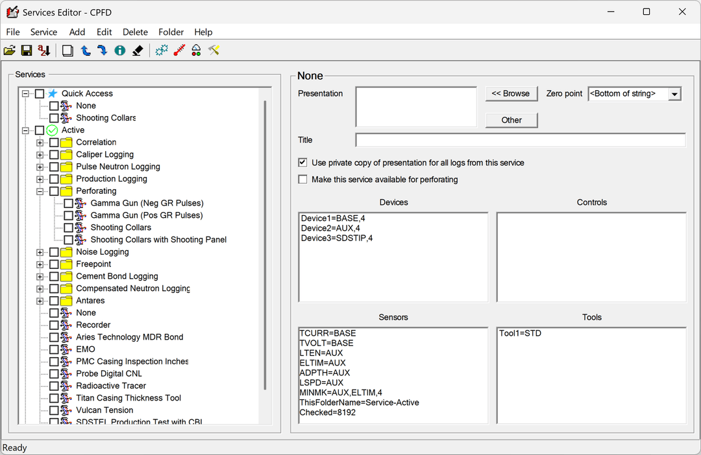This screenshot has height=455, width=701.
Task: Expand the Correlation folder in the tree
Action: click(x=40, y=142)
